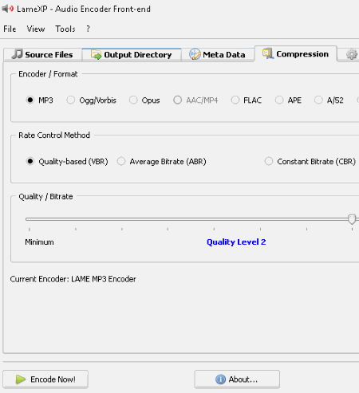The height and width of the screenshot is (393, 359).
Task: Click the Minimum label under slider
Action: coord(39,242)
